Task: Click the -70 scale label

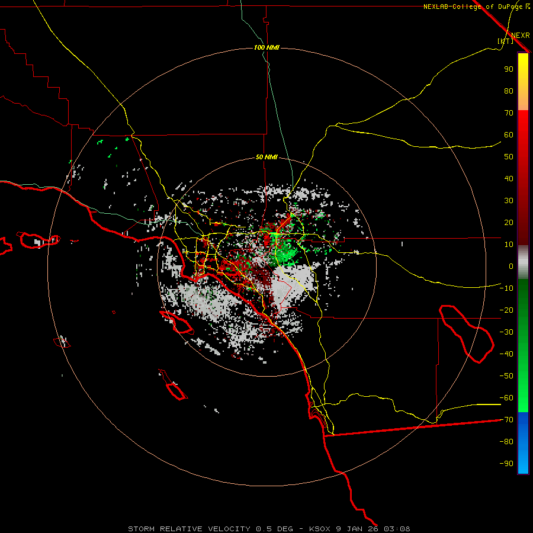Action: (x=506, y=420)
